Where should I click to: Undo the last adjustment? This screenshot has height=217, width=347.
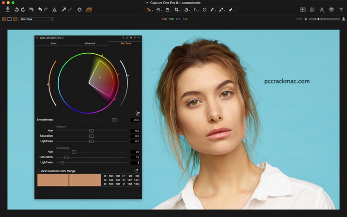[x=40, y=10]
